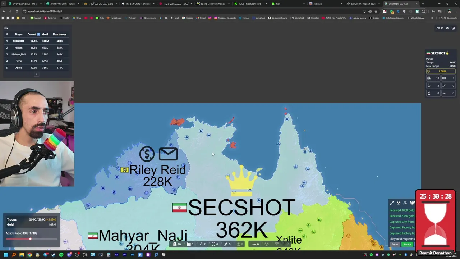Click the exit game icon
The width and height of the screenshot is (460, 259).
[453, 28]
